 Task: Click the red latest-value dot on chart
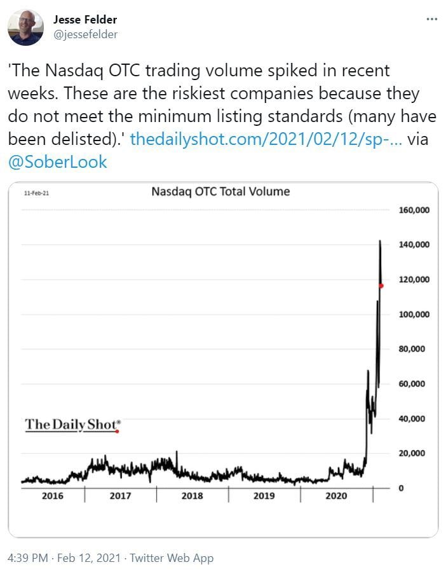pyautogui.click(x=381, y=285)
